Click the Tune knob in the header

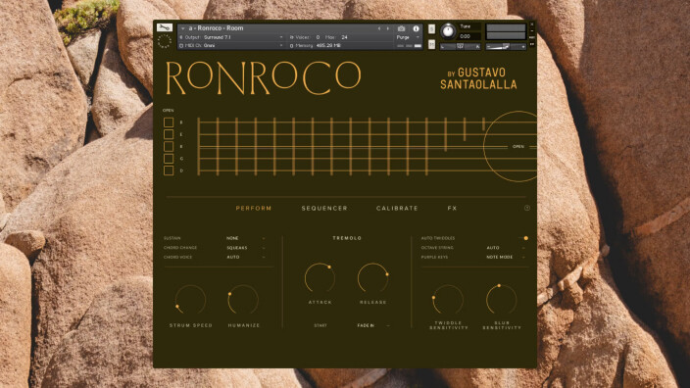pyautogui.click(x=448, y=31)
